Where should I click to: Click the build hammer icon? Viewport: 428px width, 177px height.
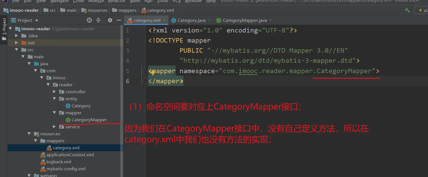[407, 10]
